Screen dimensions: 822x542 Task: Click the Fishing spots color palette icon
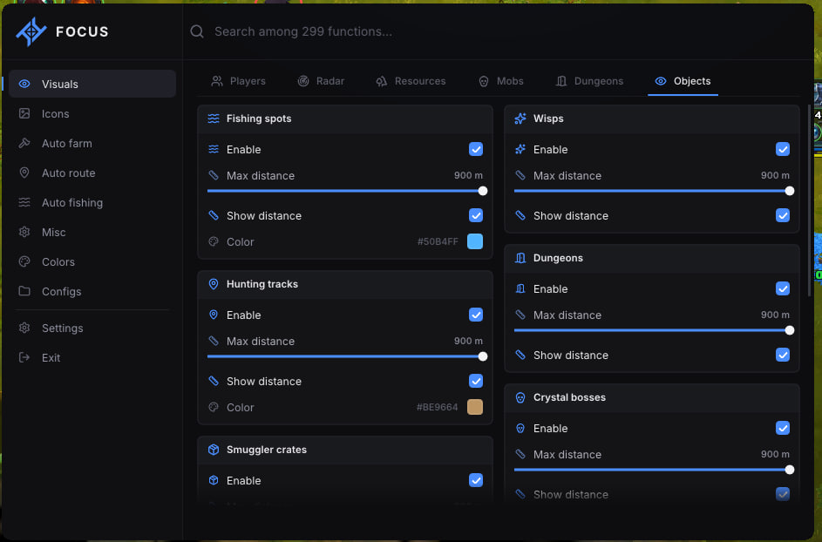coord(214,241)
